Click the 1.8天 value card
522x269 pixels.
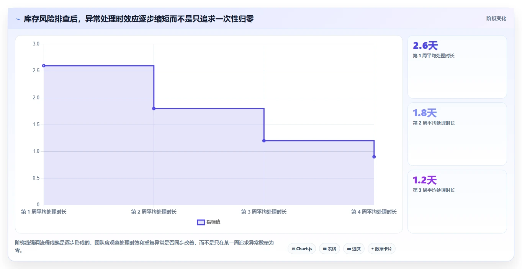pos(457,134)
